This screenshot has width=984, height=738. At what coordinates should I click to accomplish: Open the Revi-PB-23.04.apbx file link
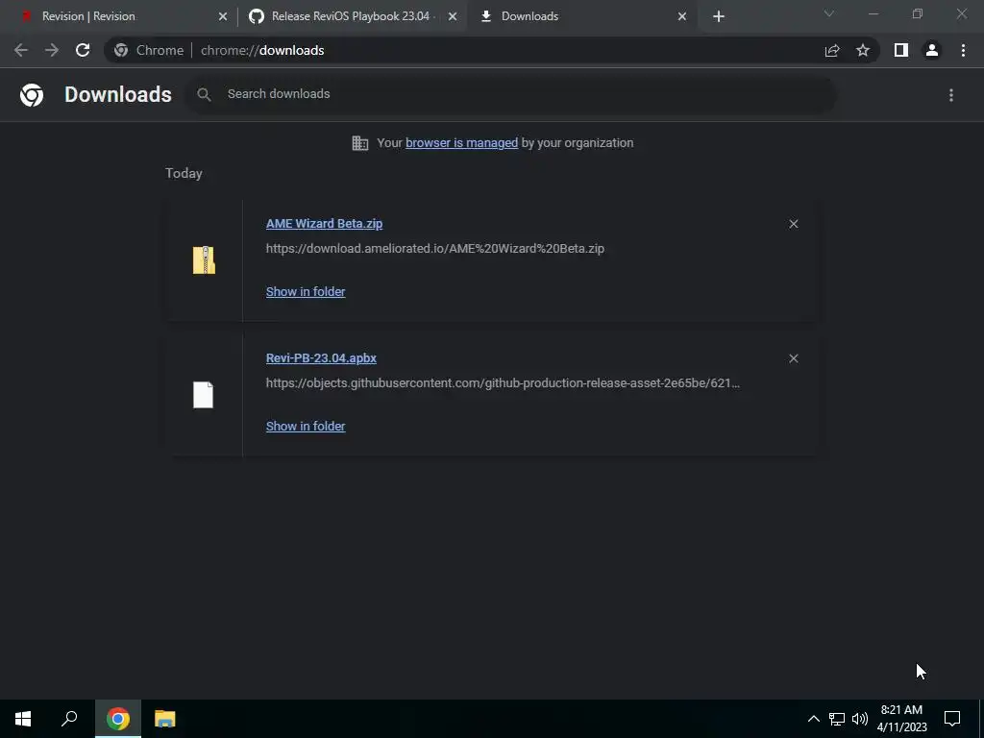pyautogui.click(x=321, y=357)
